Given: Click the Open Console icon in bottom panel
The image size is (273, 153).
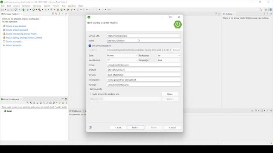Looking at the screenshot, I should [x=261, y=110].
